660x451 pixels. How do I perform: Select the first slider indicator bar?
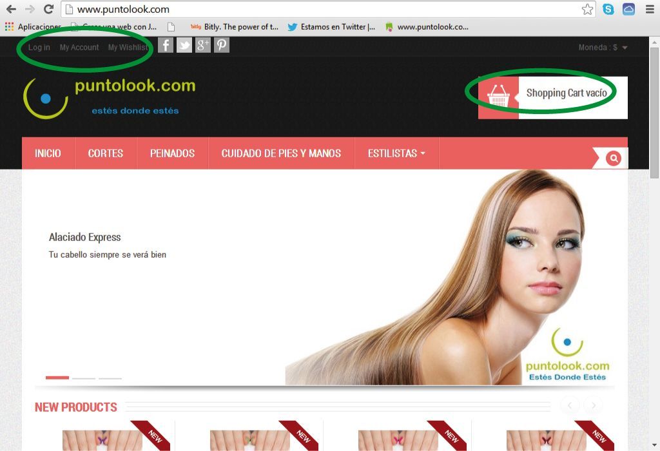point(57,378)
